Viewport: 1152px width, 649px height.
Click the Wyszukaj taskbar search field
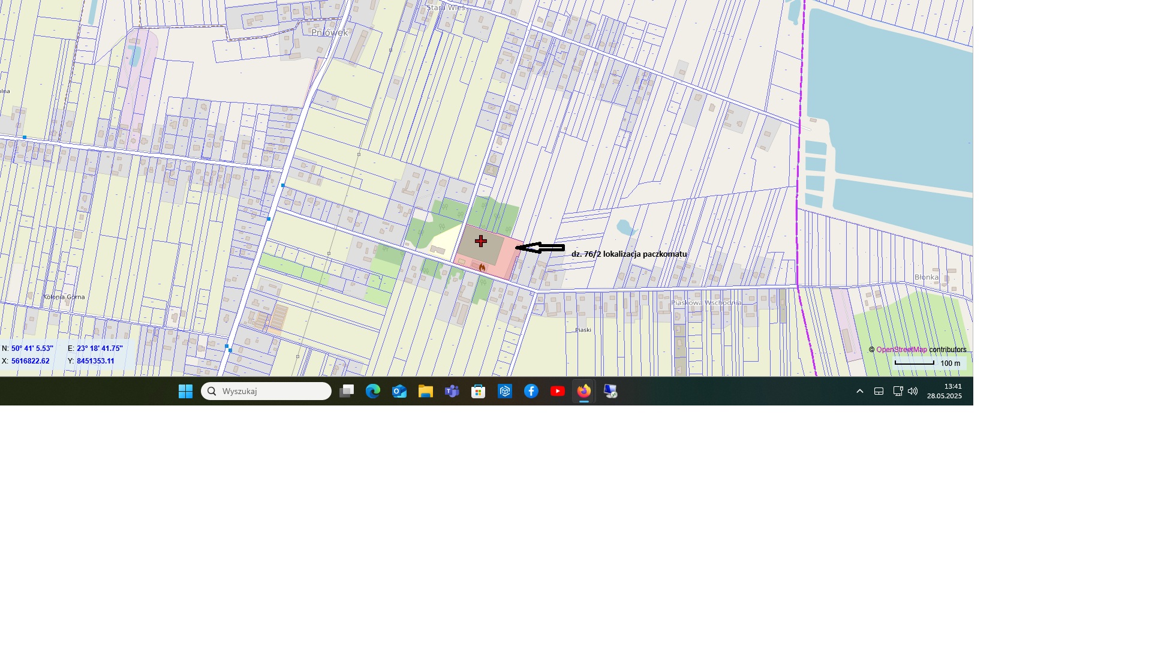pos(266,392)
